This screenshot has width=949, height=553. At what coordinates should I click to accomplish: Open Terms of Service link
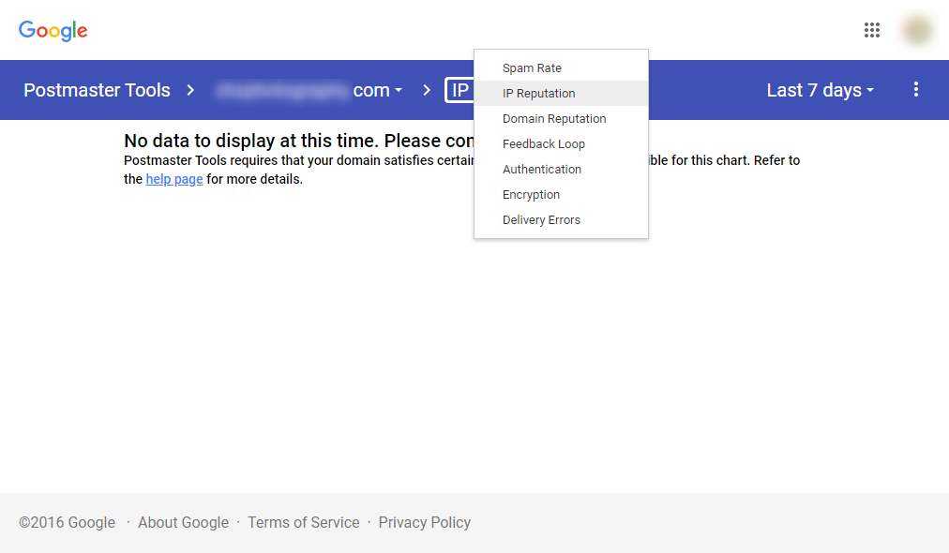tap(303, 522)
